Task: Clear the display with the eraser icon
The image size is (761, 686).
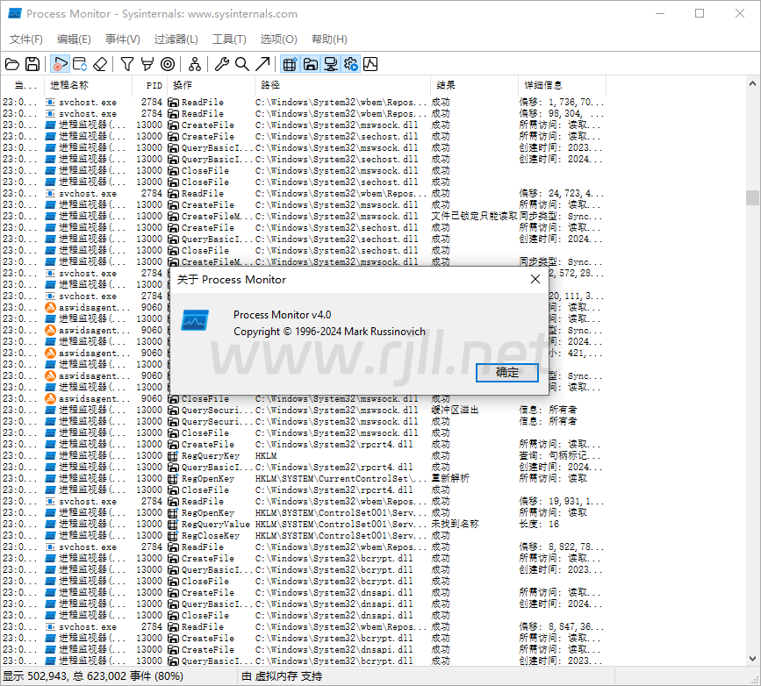Action: 100,64
